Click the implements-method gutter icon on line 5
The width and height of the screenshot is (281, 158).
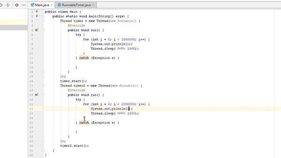[36, 30]
